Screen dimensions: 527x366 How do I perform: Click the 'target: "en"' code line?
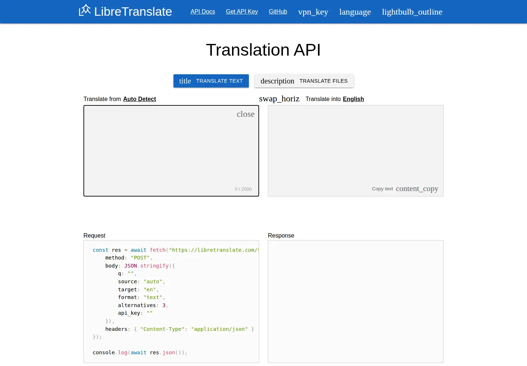(138, 290)
